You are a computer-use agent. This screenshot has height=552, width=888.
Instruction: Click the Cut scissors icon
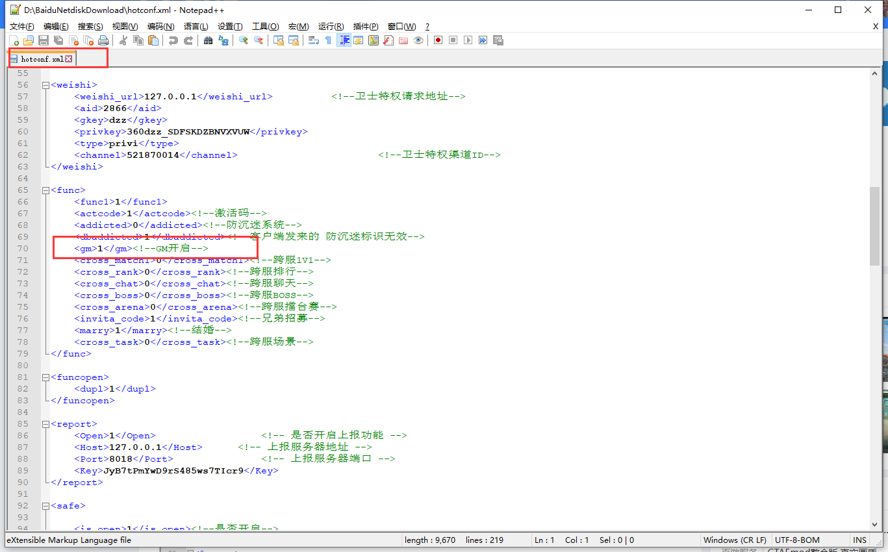click(123, 40)
